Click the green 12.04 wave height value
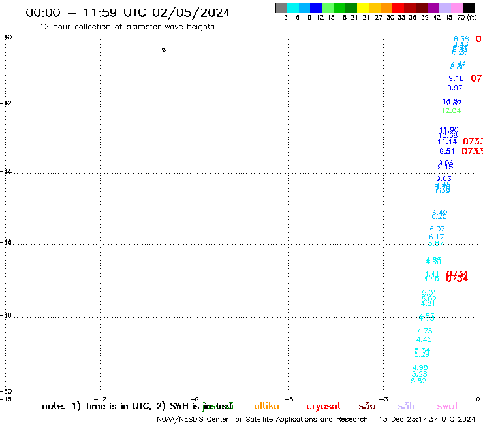Screen dimensions: 483x425 [451, 110]
